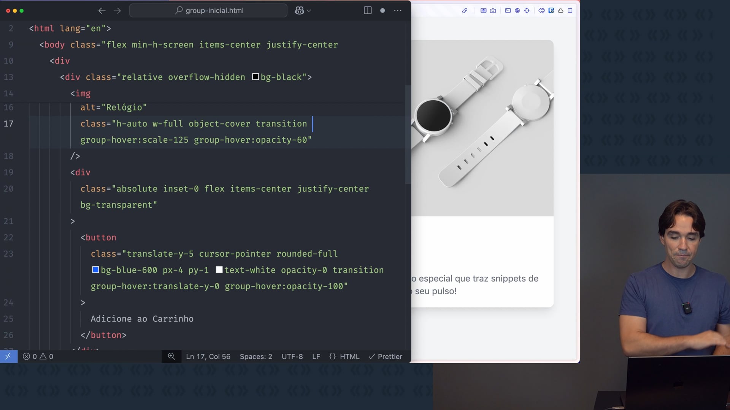Screen dimensions: 730x410
Task: Click the UTF-8 encoding status item
Action: pyautogui.click(x=292, y=356)
